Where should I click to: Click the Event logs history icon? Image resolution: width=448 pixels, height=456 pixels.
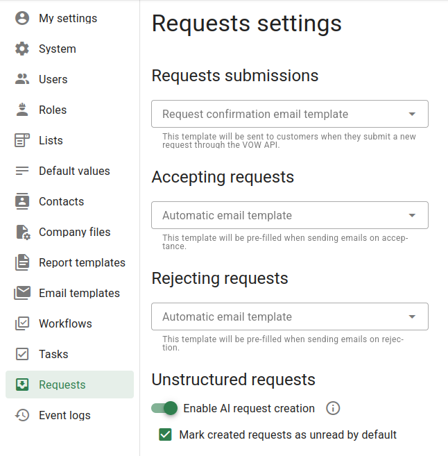pyautogui.click(x=22, y=415)
